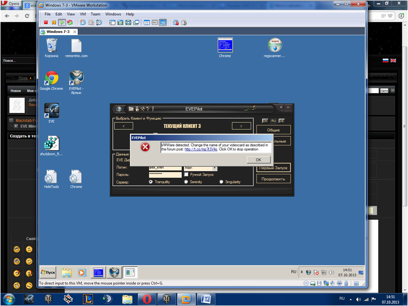
Task: Switch EVEPilot language to DE
Action: tap(282, 121)
